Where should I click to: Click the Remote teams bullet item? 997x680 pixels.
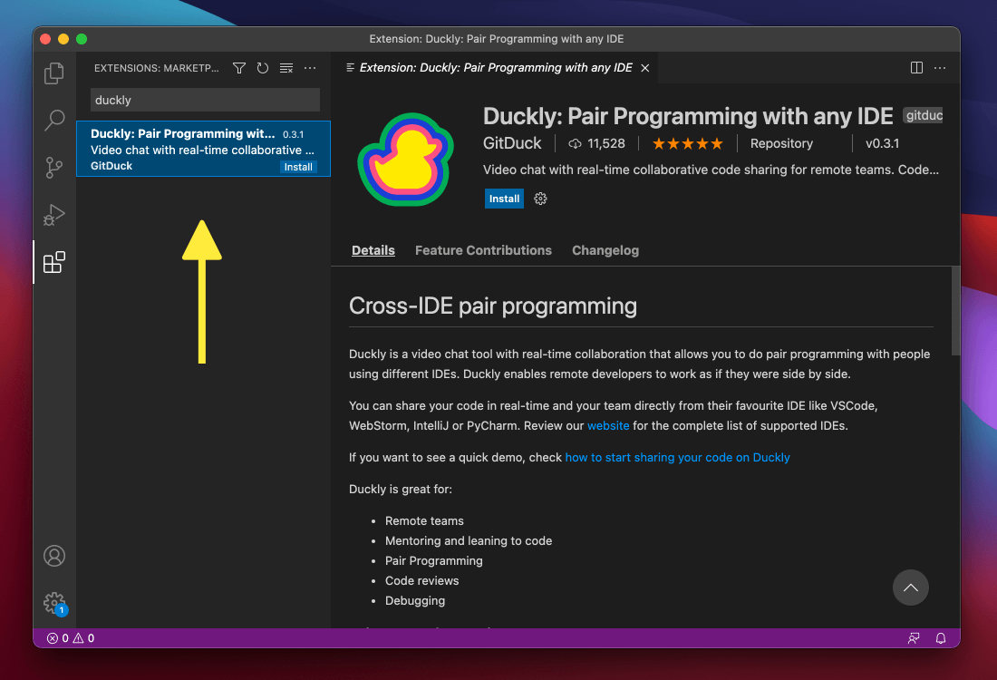[424, 521]
